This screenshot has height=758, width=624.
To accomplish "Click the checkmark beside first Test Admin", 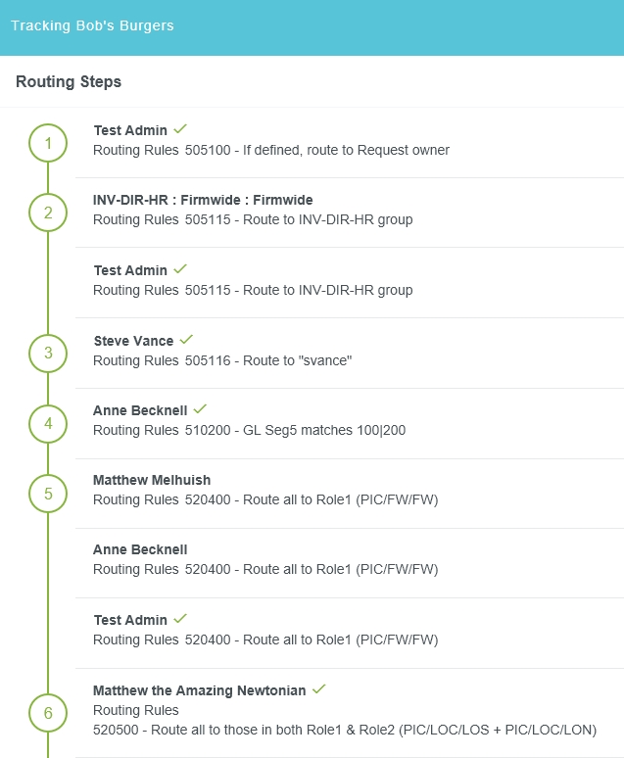I will pyautogui.click(x=180, y=129).
